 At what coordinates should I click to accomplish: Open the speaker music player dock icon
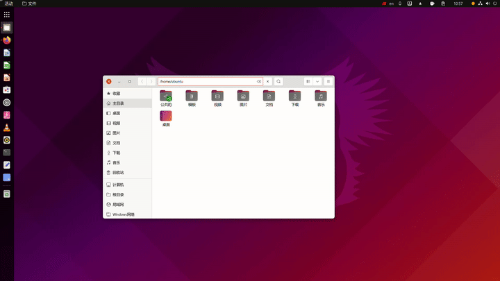coord(7,140)
